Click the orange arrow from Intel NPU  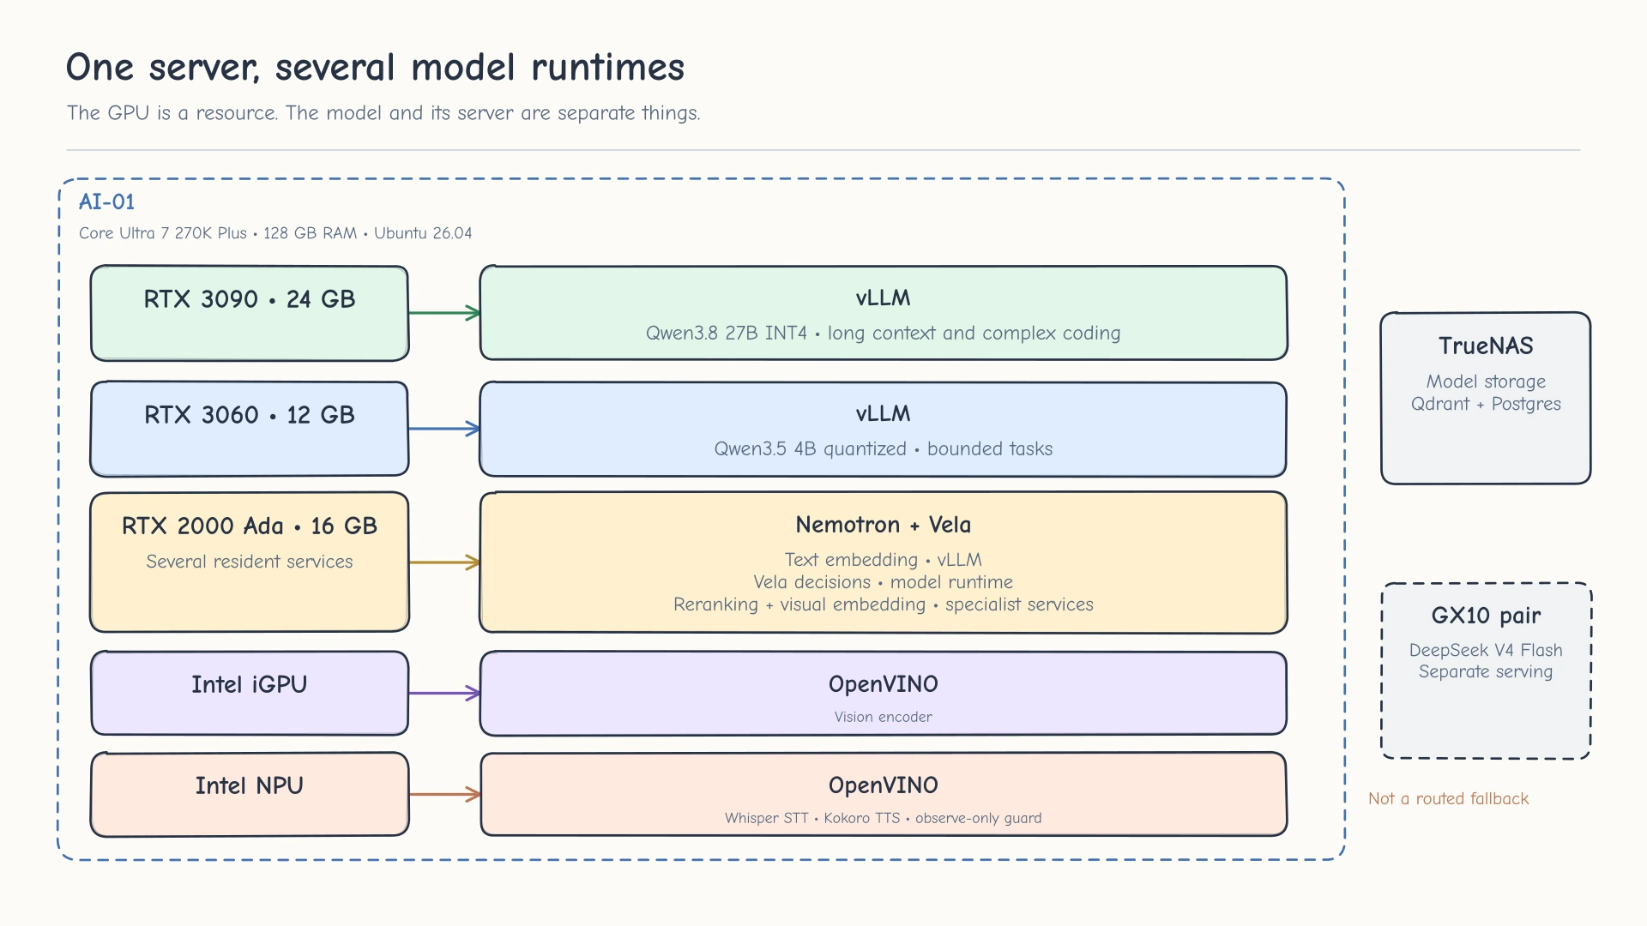444,794
